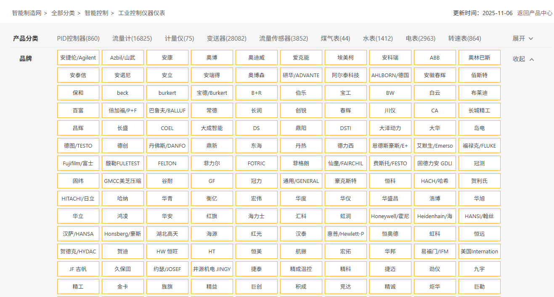This screenshot has height=297, width=554.
Task: Choose 福禄克/FLUKE brand filter
Action: (479, 146)
